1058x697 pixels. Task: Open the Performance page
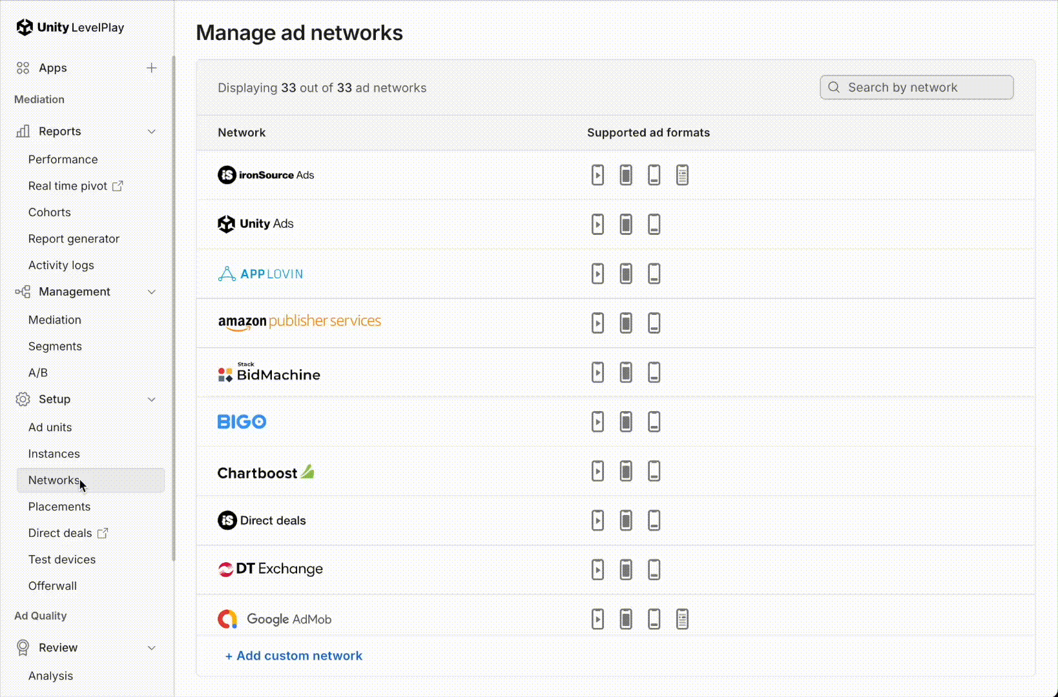tap(63, 159)
